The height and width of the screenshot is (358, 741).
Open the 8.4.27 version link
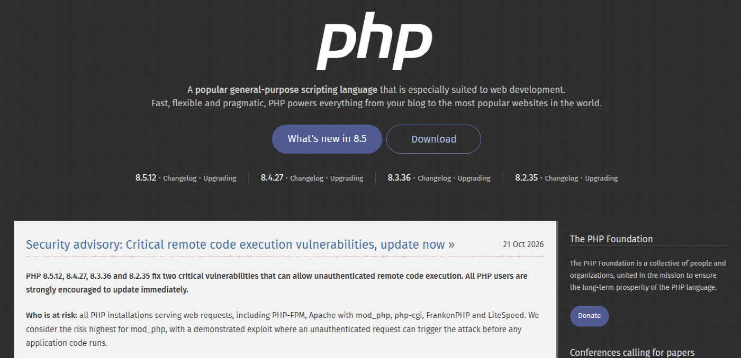tap(272, 178)
